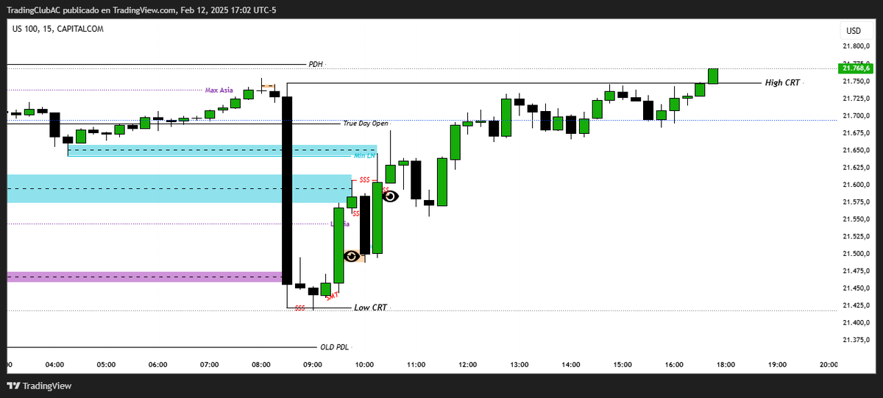Click the TradingView logo at the bottom

pyautogui.click(x=38, y=386)
